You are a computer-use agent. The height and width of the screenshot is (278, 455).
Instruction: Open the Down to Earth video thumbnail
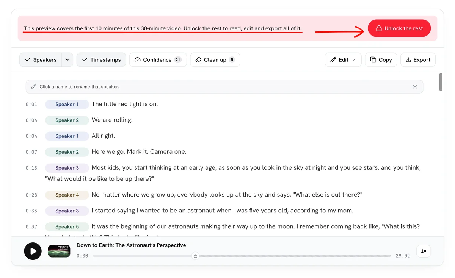click(x=59, y=251)
